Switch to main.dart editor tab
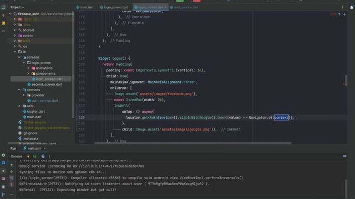Viewport: 355px width, 199px height. click(x=85, y=7)
